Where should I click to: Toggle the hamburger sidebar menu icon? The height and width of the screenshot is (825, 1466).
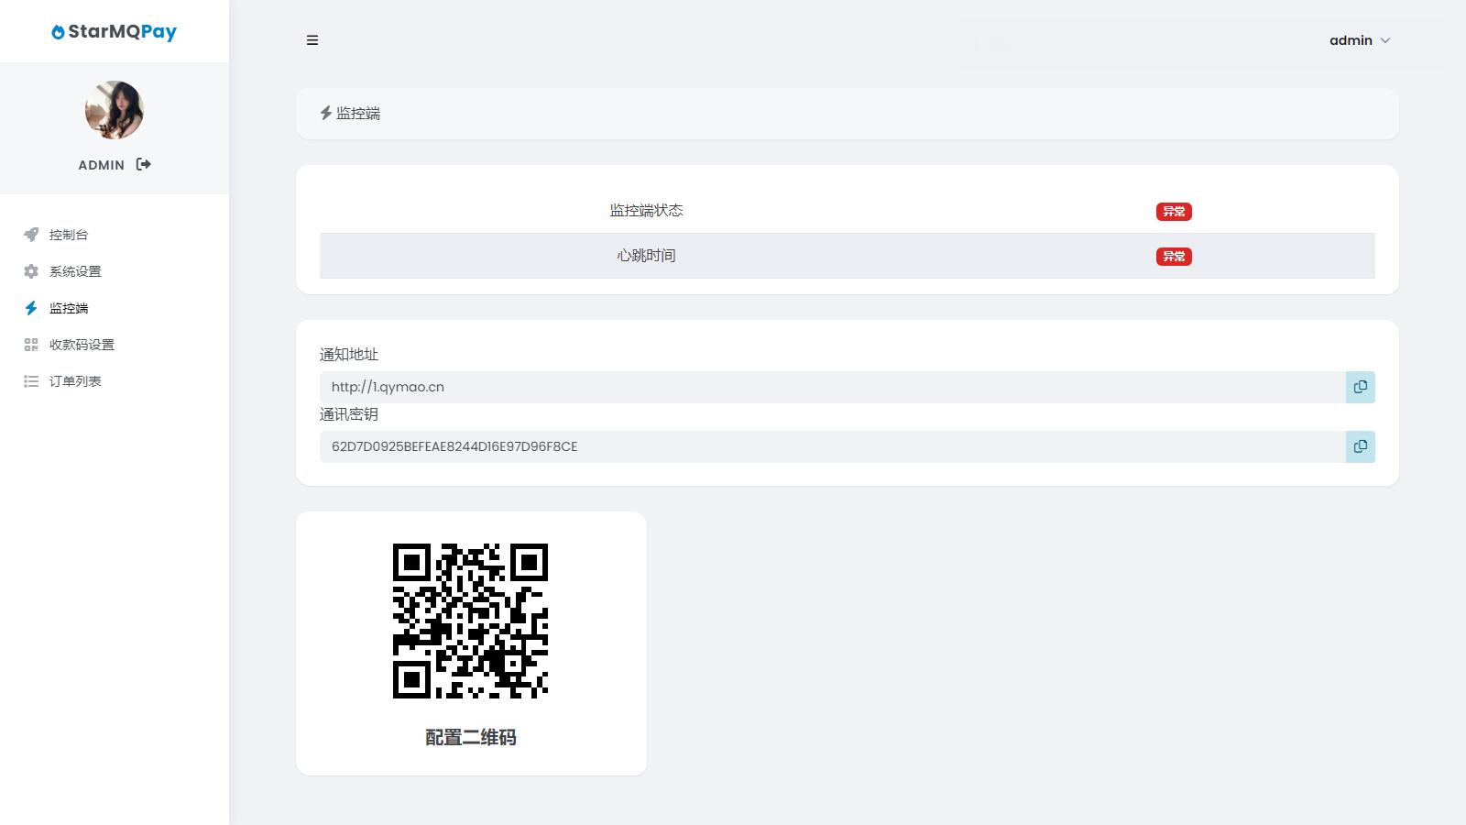[312, 40]
